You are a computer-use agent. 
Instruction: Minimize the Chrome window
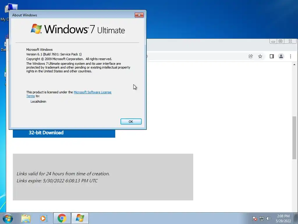point(273,41)
